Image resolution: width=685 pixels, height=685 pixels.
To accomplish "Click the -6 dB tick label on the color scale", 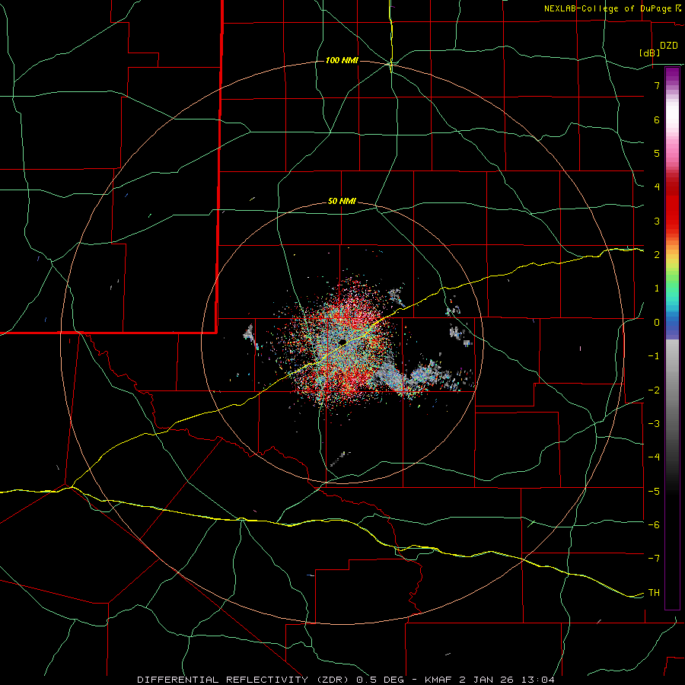I will pos(654,525).
